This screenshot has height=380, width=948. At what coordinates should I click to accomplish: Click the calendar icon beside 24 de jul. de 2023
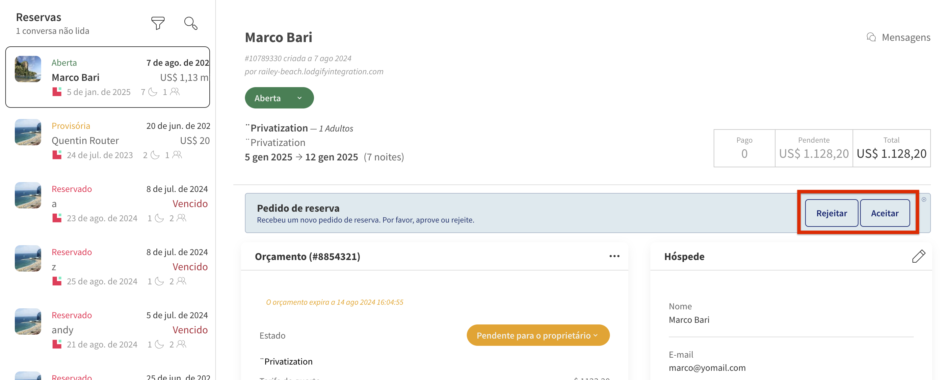(57, 155)
